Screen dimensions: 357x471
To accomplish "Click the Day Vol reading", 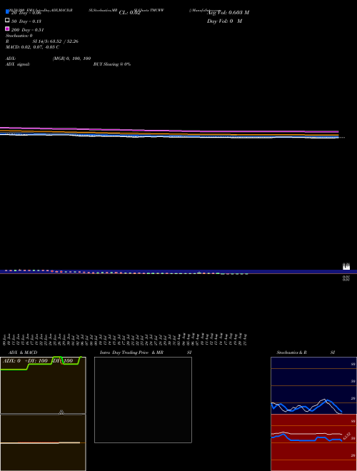I will pos(224,21).
